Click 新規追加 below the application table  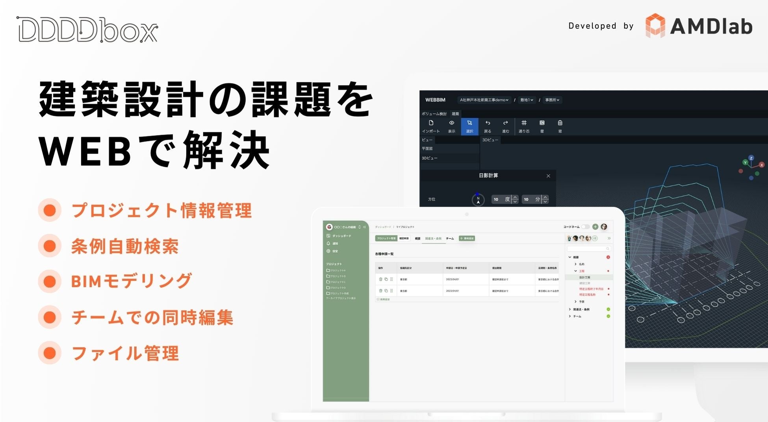point(383,300)
